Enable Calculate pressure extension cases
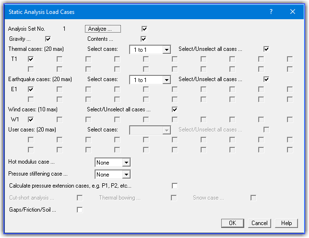This screenshot has height=238, width=309. pyautogui.click(x=175, y=186)
